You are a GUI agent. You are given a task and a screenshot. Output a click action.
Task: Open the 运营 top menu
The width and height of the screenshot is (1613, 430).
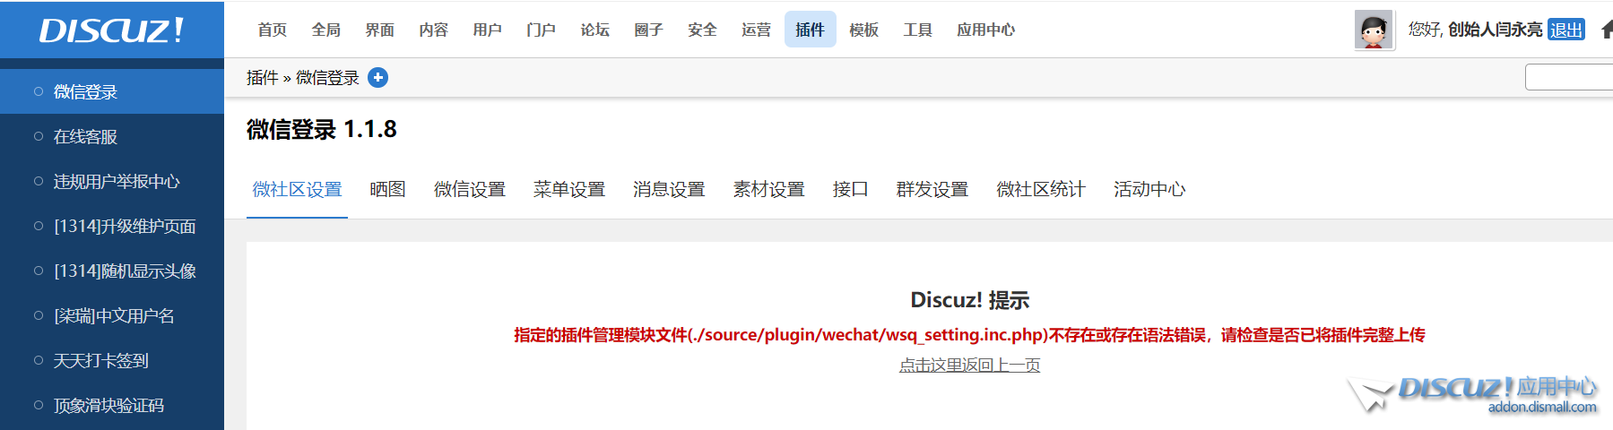(757, 30)
